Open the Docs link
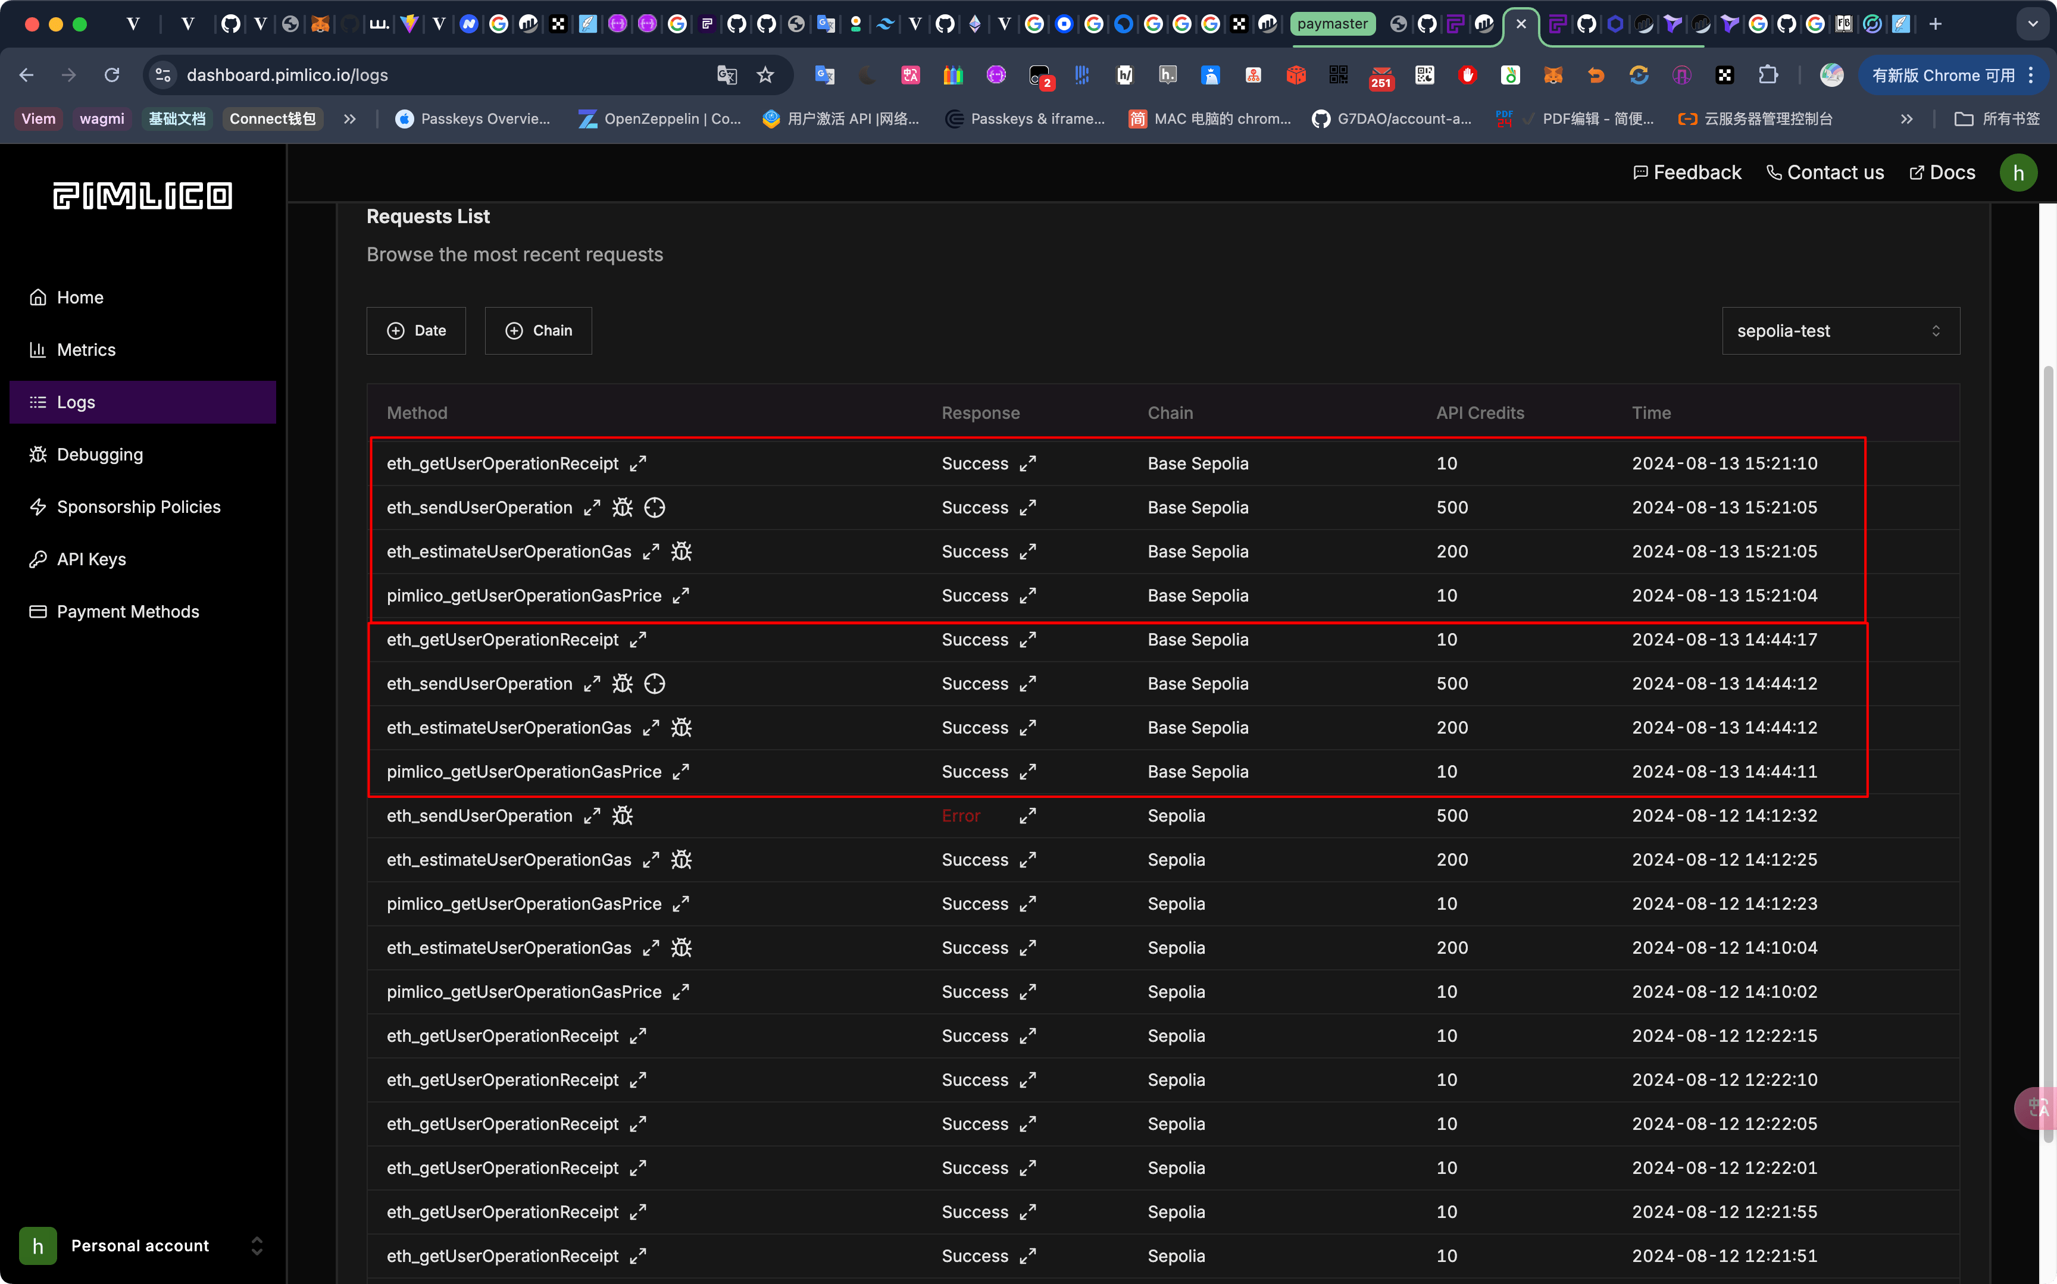Screen dimensions: 2057x1284 (1942, 173)
